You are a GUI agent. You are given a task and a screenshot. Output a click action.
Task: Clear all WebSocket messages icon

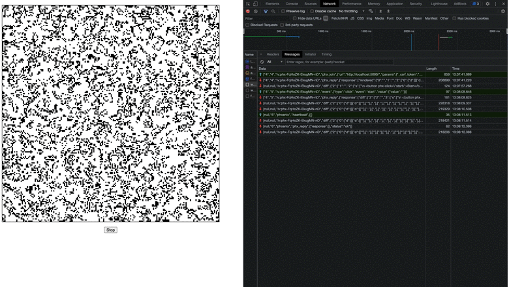262,62
